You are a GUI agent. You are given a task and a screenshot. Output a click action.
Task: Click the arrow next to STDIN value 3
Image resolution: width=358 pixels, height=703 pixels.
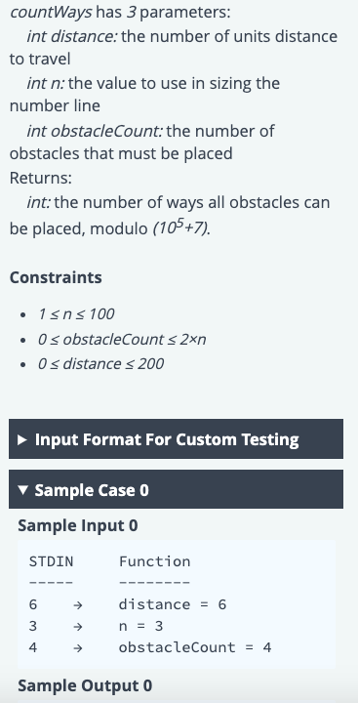click(77, 626)
